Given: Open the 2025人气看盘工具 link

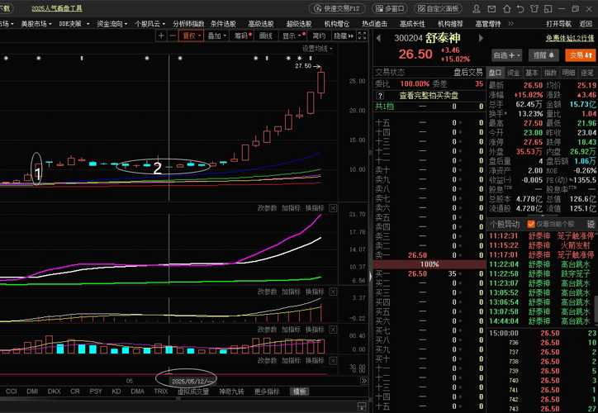Looking at the screenshot, I should [56, 8].
